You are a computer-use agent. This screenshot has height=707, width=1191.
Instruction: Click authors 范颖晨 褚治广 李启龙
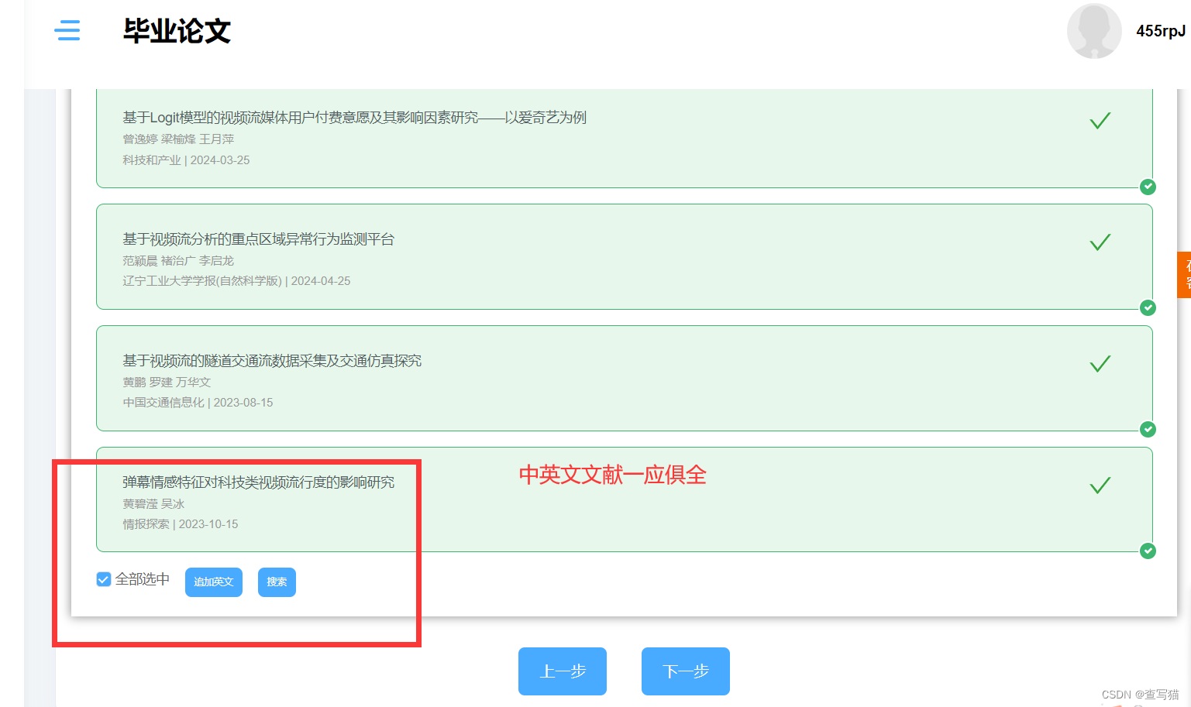click(178, 261)
